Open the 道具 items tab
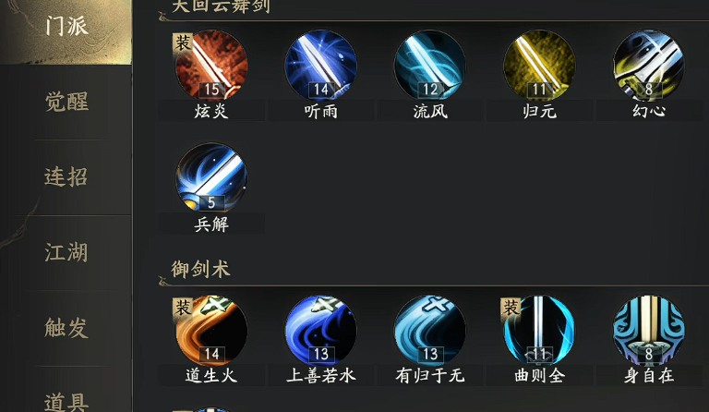 66,402
